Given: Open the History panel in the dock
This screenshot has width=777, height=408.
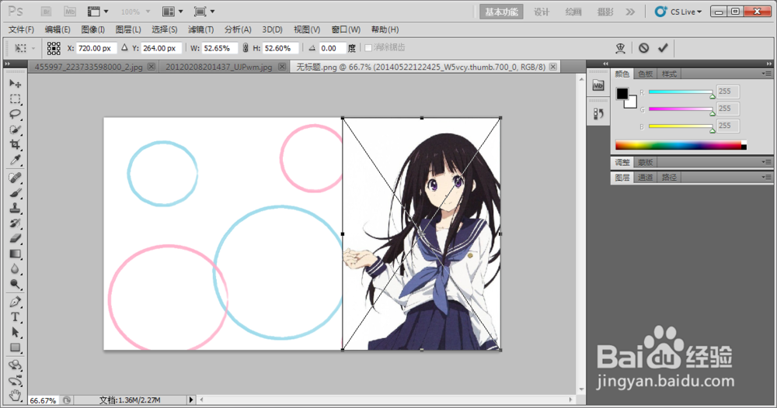Looking at the screenshot, I should [x=598, y=114].
